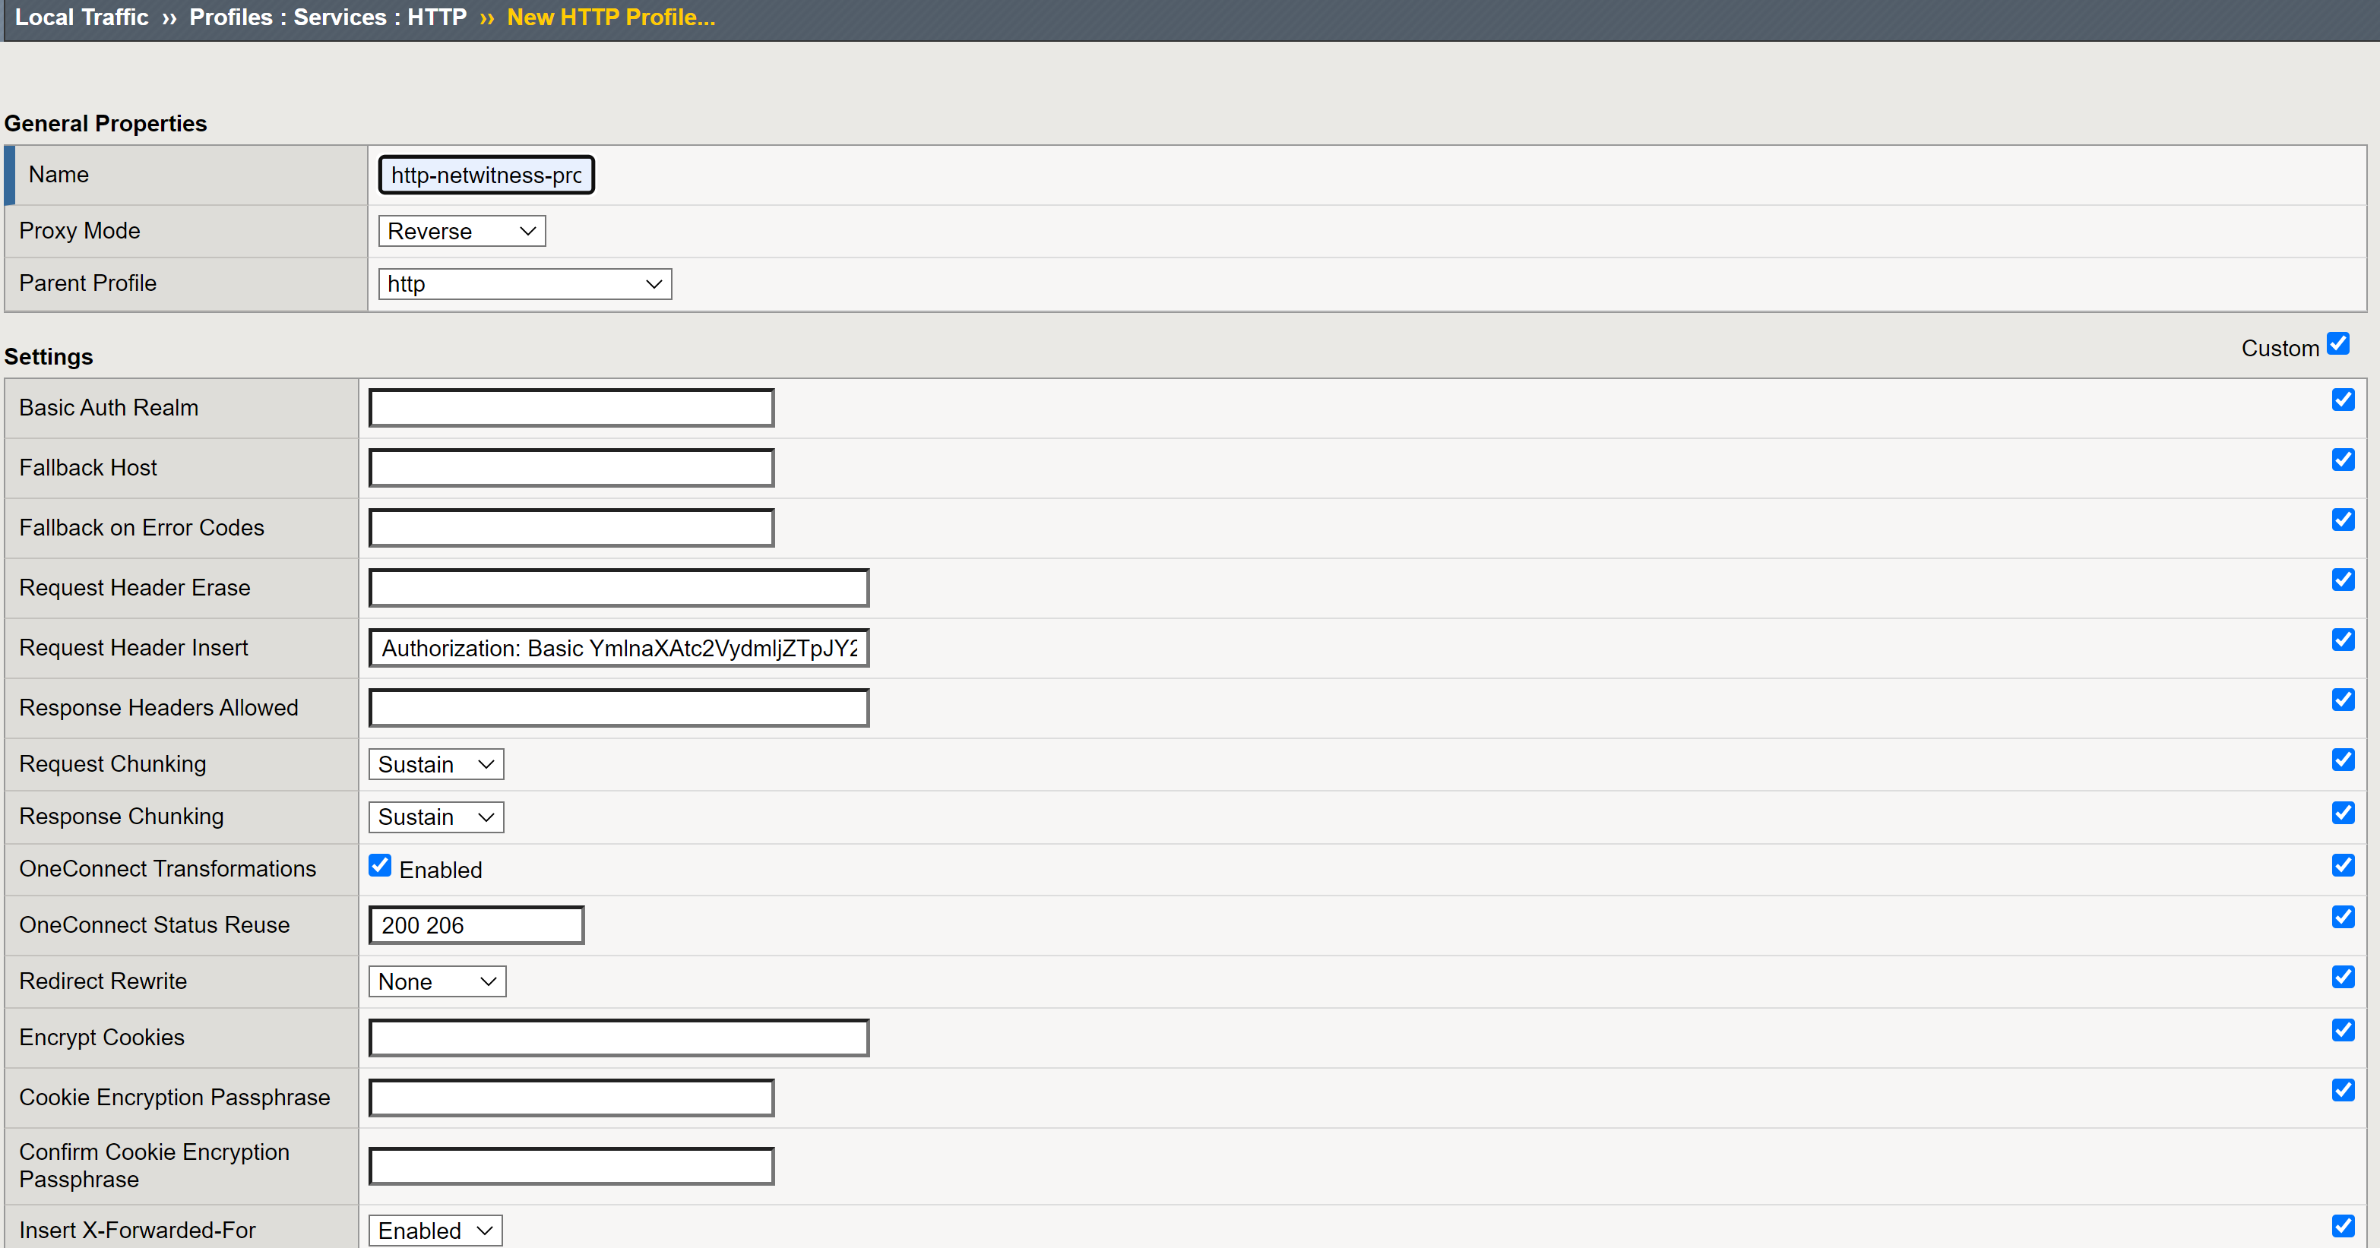2380x1248 pixels.
Task: Expand the Request Chunking dropdown
Action: (x=435, y=764)
